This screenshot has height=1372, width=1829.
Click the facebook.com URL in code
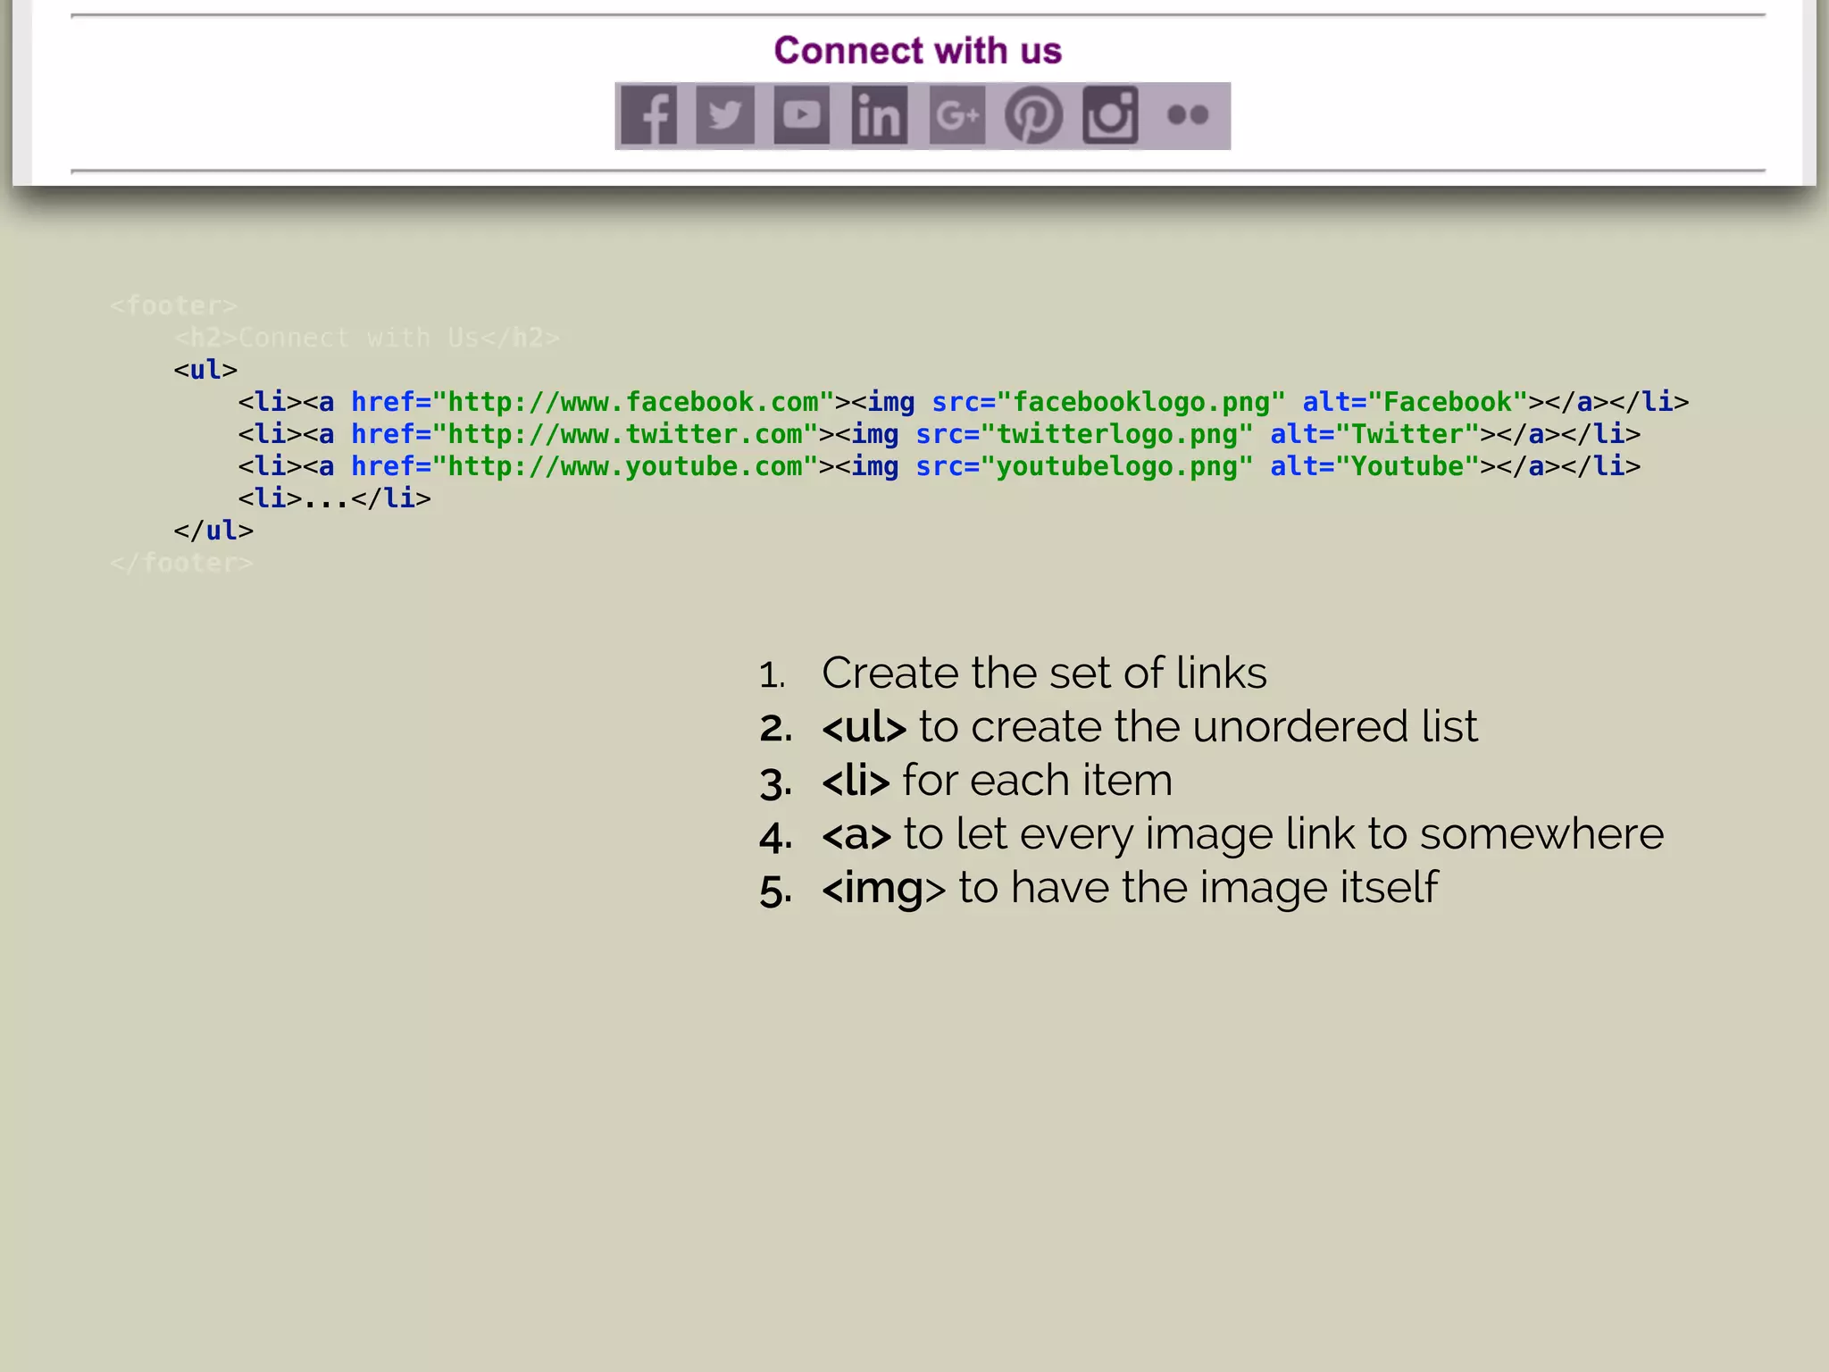pyautogui.click(x=632, y=402)
